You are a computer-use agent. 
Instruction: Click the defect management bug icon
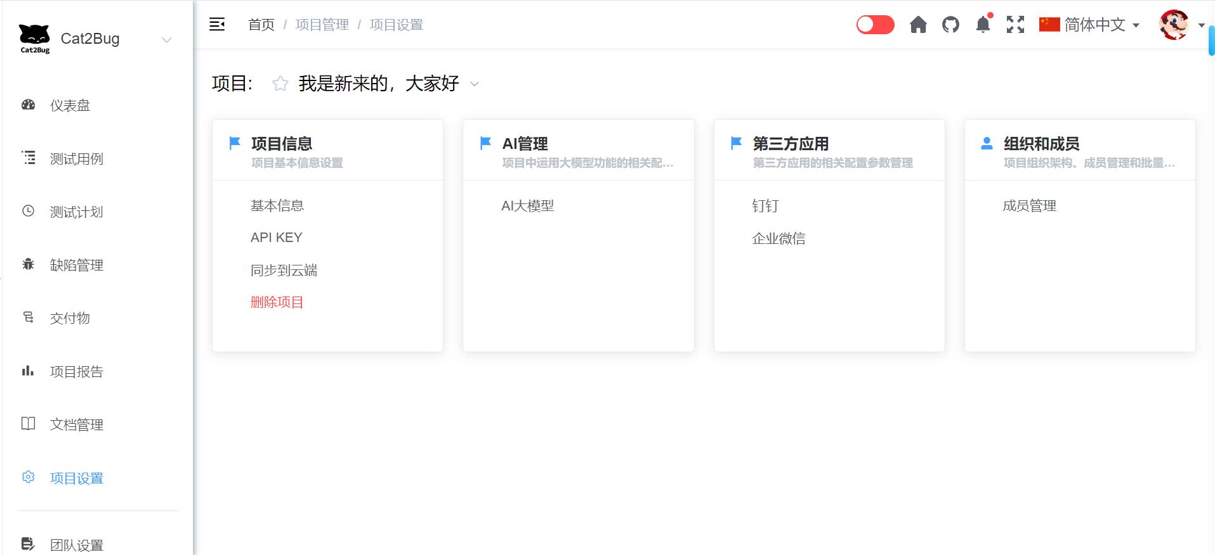[x=29, y=264]
